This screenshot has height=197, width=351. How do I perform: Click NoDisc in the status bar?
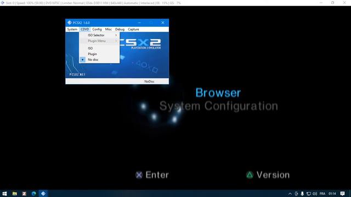tap(149, 82)
